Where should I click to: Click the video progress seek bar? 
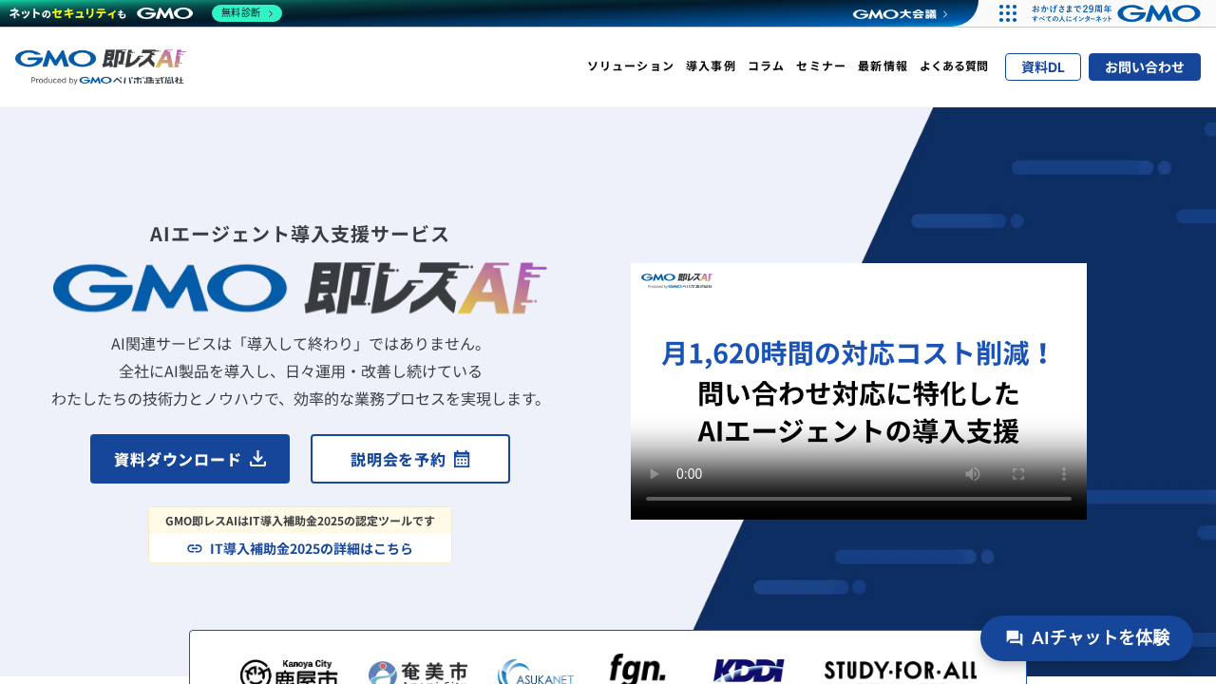tap(858, 498)
